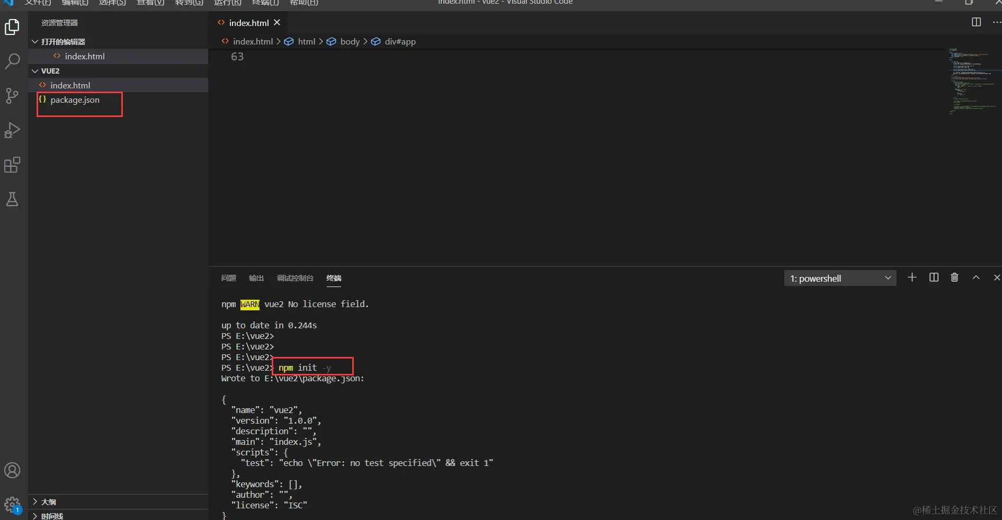Click the Explorer panel title
1002x520 pixels.
click(x=59, y=23)
